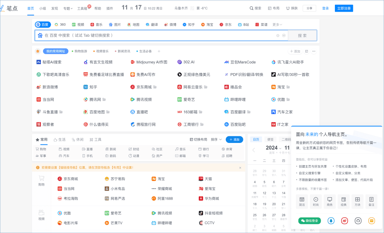Viewport: 384px width, 233px height.
Task: Select the 360 search engine icon
Action: pos(56,25)
